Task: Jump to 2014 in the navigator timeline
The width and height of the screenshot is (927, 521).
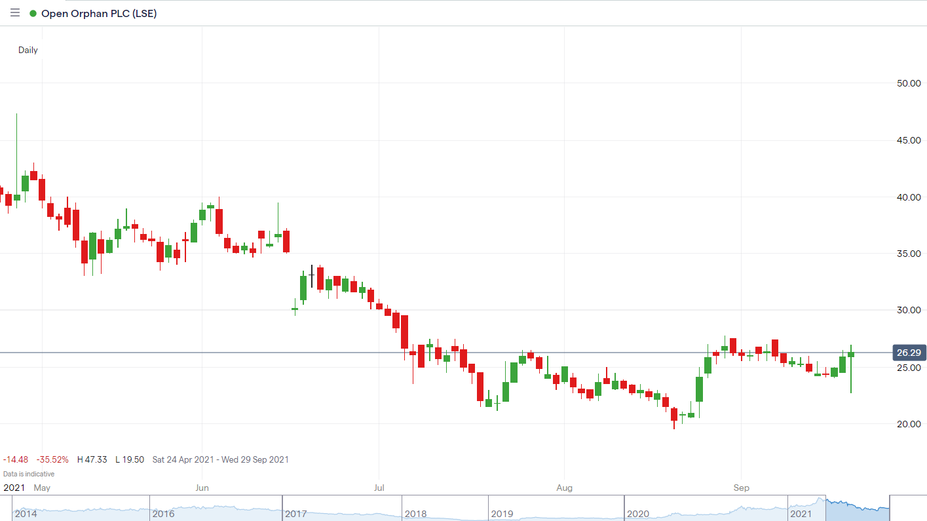Action: (26, 514)
